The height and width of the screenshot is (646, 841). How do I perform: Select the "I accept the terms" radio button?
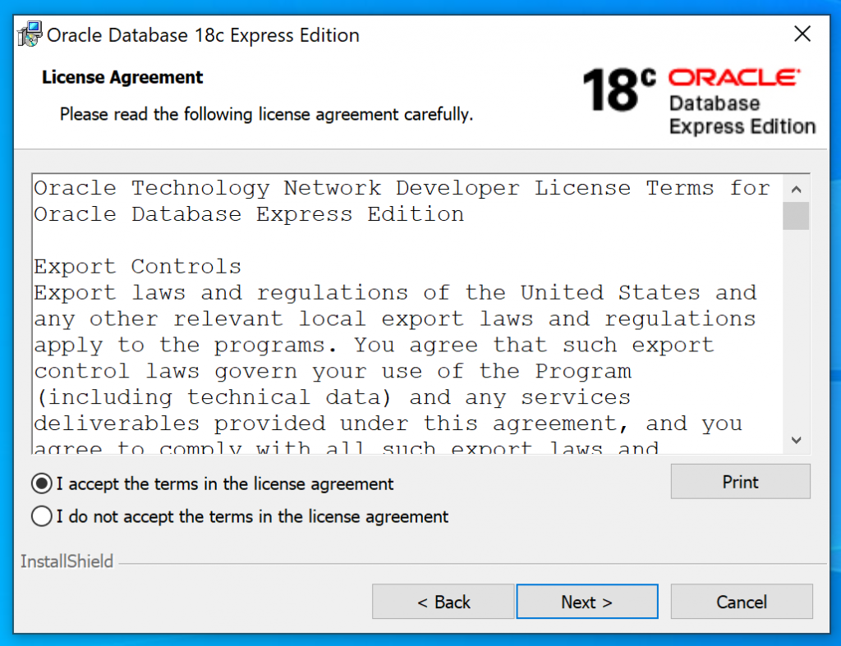tap(41, 483)
